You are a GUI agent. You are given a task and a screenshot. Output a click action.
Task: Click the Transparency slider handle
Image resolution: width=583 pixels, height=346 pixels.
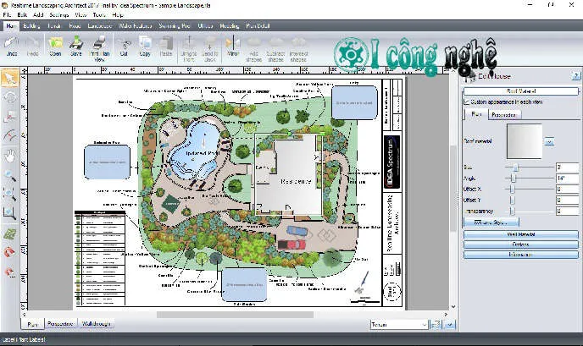coord(512,211)
